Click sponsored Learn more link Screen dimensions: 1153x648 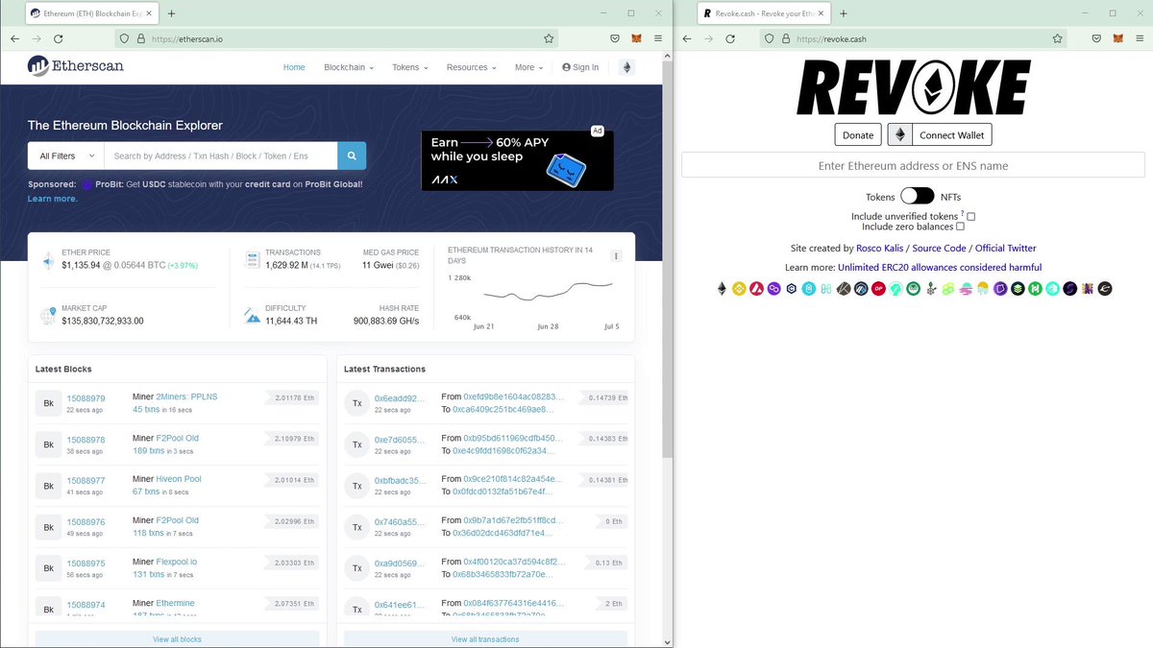click(x=53, y=199)
